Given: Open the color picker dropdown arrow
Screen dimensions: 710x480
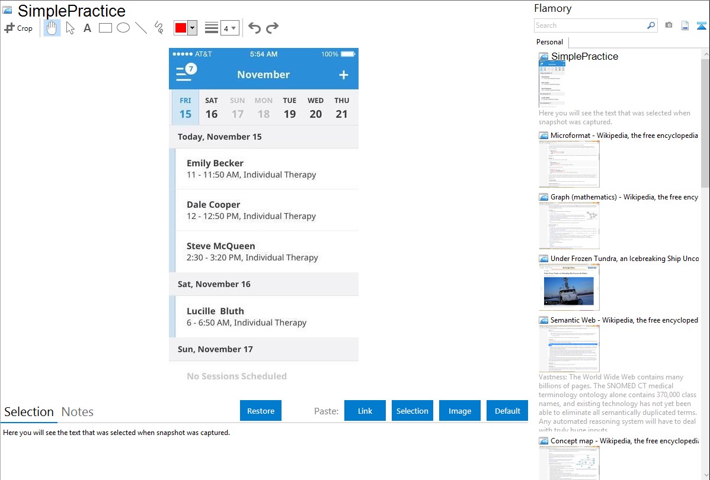Looking at the screenshot, I should [192, 28].
